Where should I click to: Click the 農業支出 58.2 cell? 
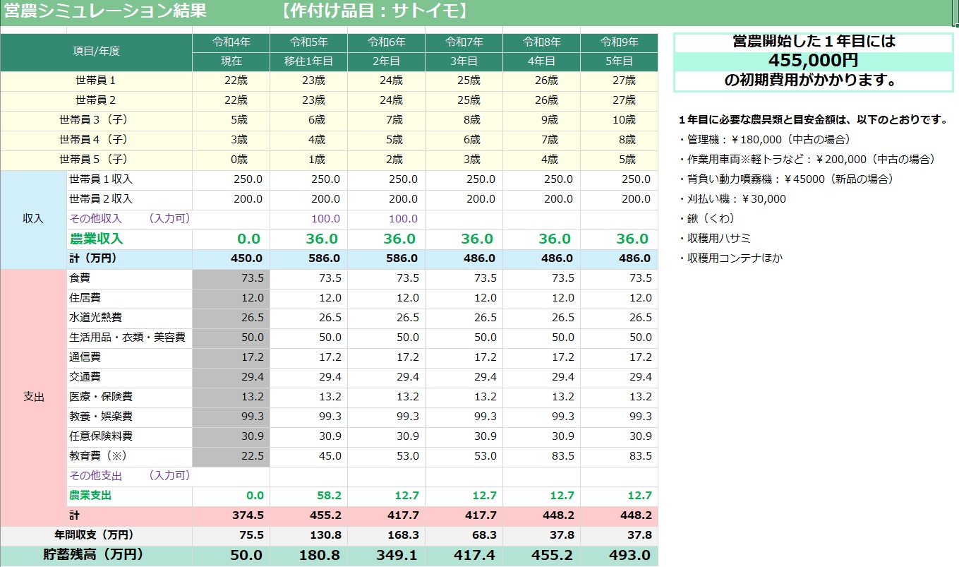coord(308,496)
